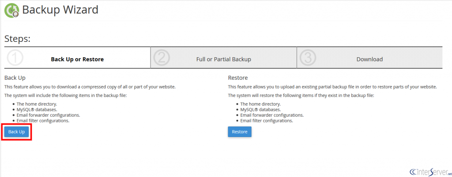Image resolution: width=452 pixels, height=177 pixels.
Task: Select the "Back Up or Restore" step tab
Action: (x=77, y=59)
